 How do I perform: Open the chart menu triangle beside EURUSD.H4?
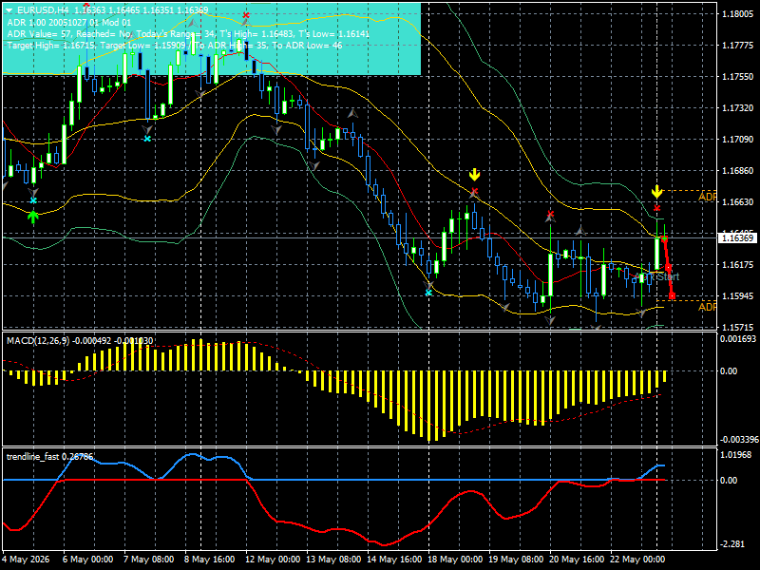[x=9, y=10]
